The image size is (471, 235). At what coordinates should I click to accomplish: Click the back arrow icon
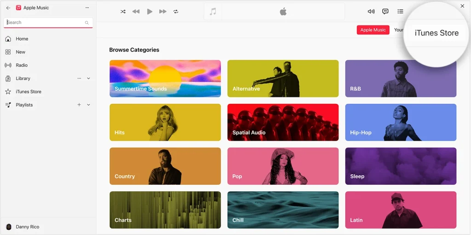point(8,8)
